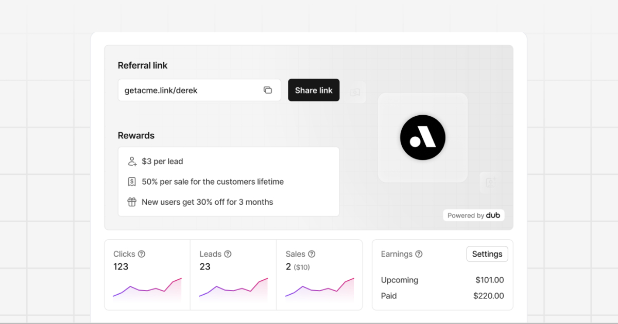Copy the referral link with the copy icon
618x324 pixels.
(x=267, y=90)
